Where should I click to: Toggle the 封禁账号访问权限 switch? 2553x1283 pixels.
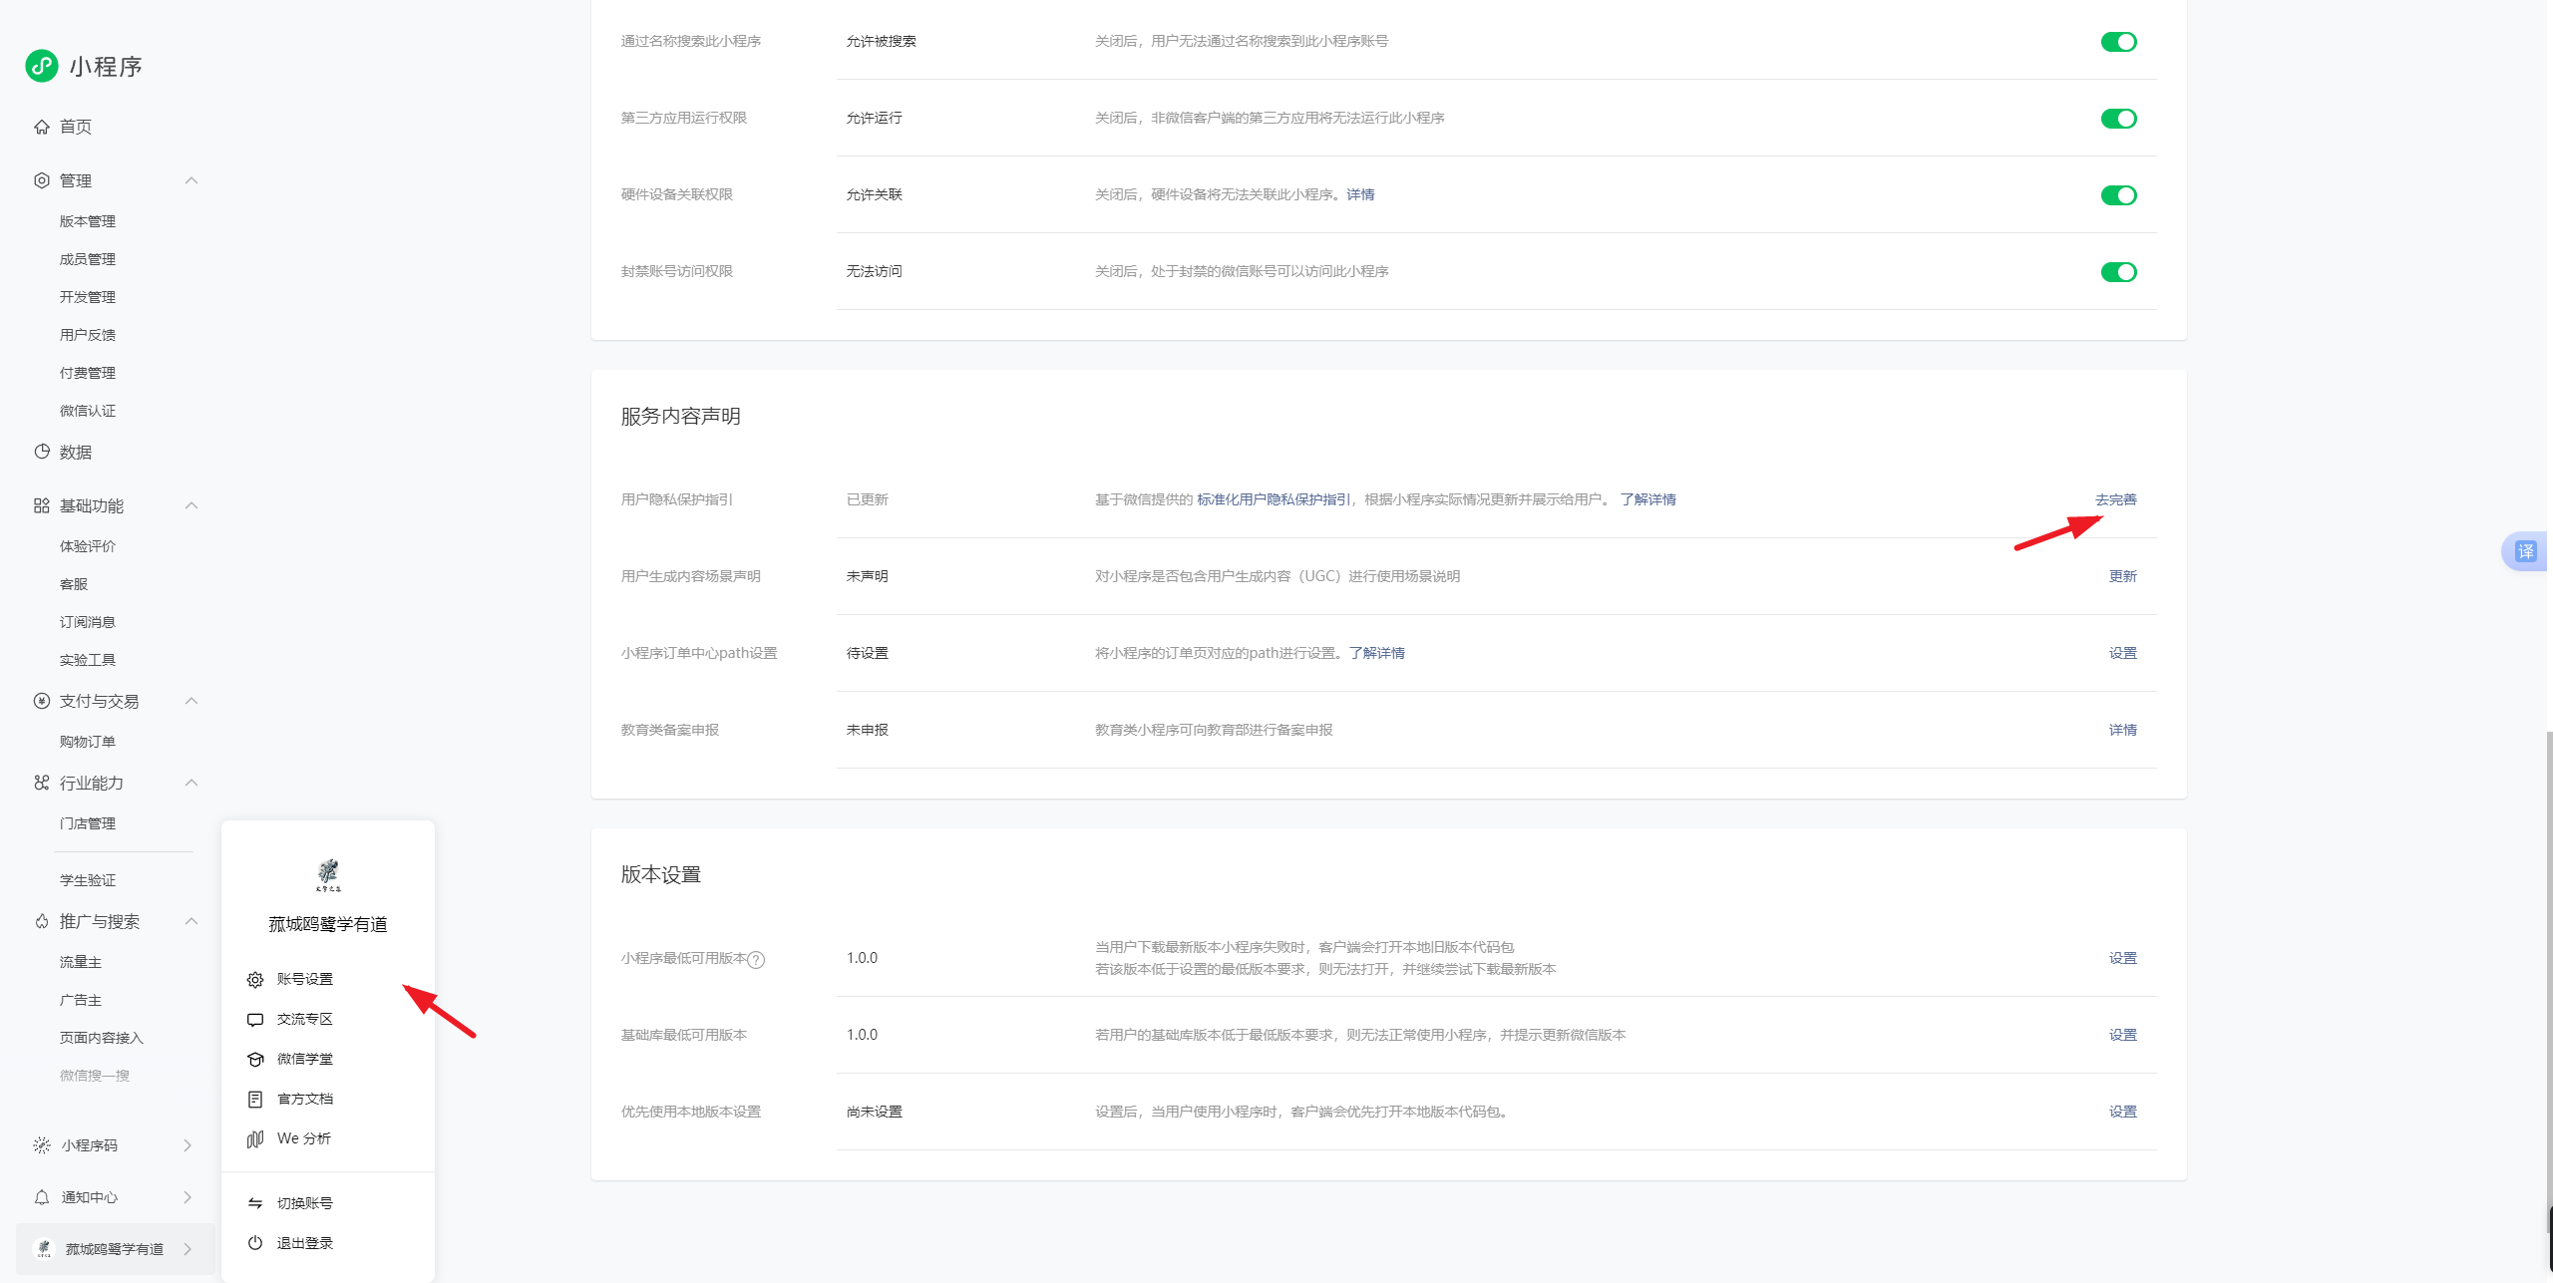pos(2118,272)
